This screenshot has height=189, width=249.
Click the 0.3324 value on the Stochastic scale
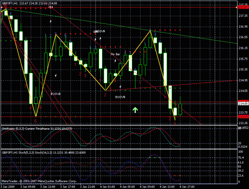click(x=243, y=147)
